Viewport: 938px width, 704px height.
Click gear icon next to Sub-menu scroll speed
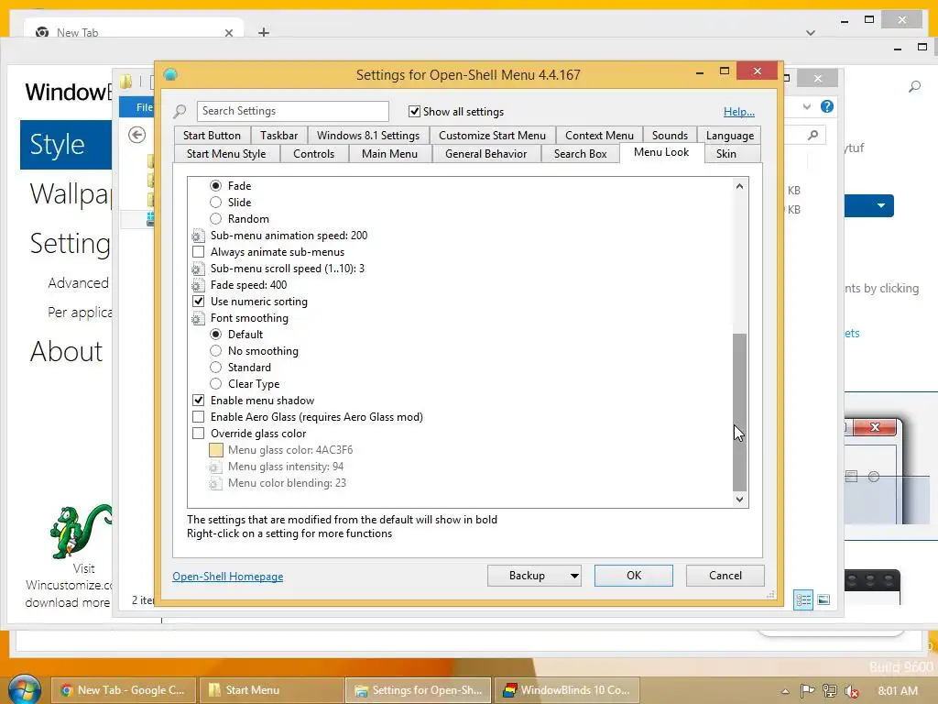tap(198, 269)
